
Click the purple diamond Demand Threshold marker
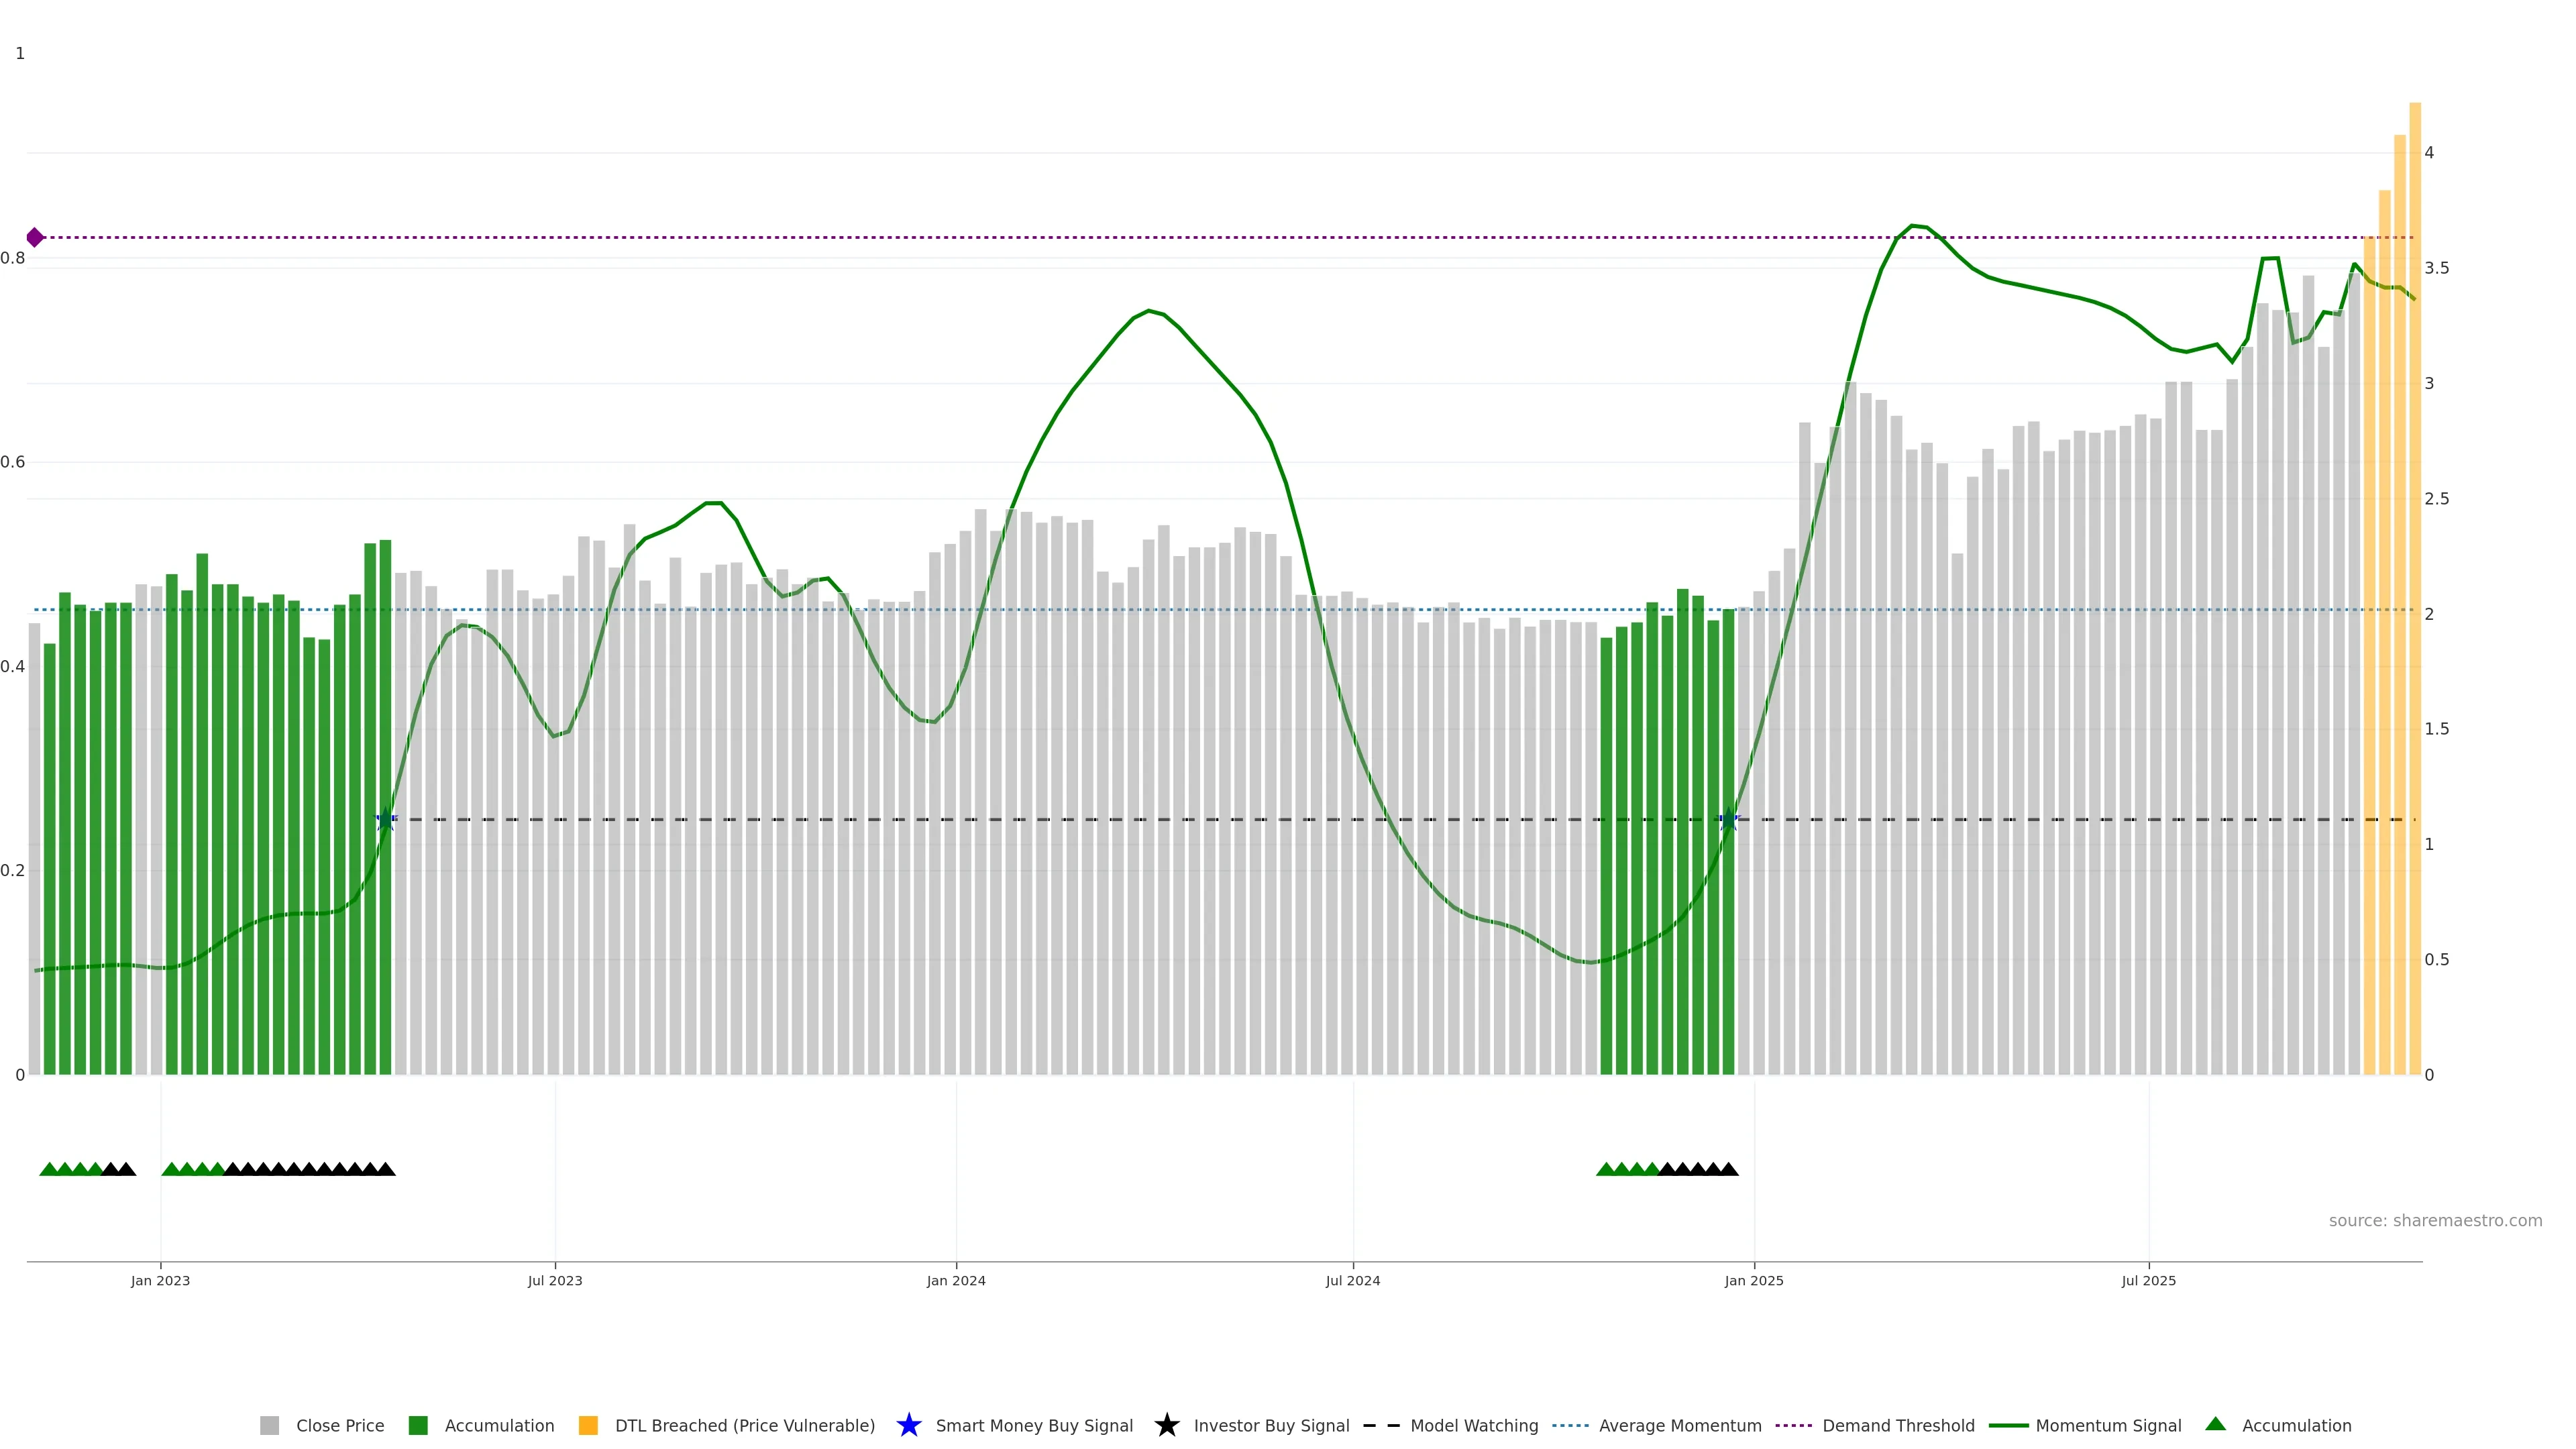point(35,237)
